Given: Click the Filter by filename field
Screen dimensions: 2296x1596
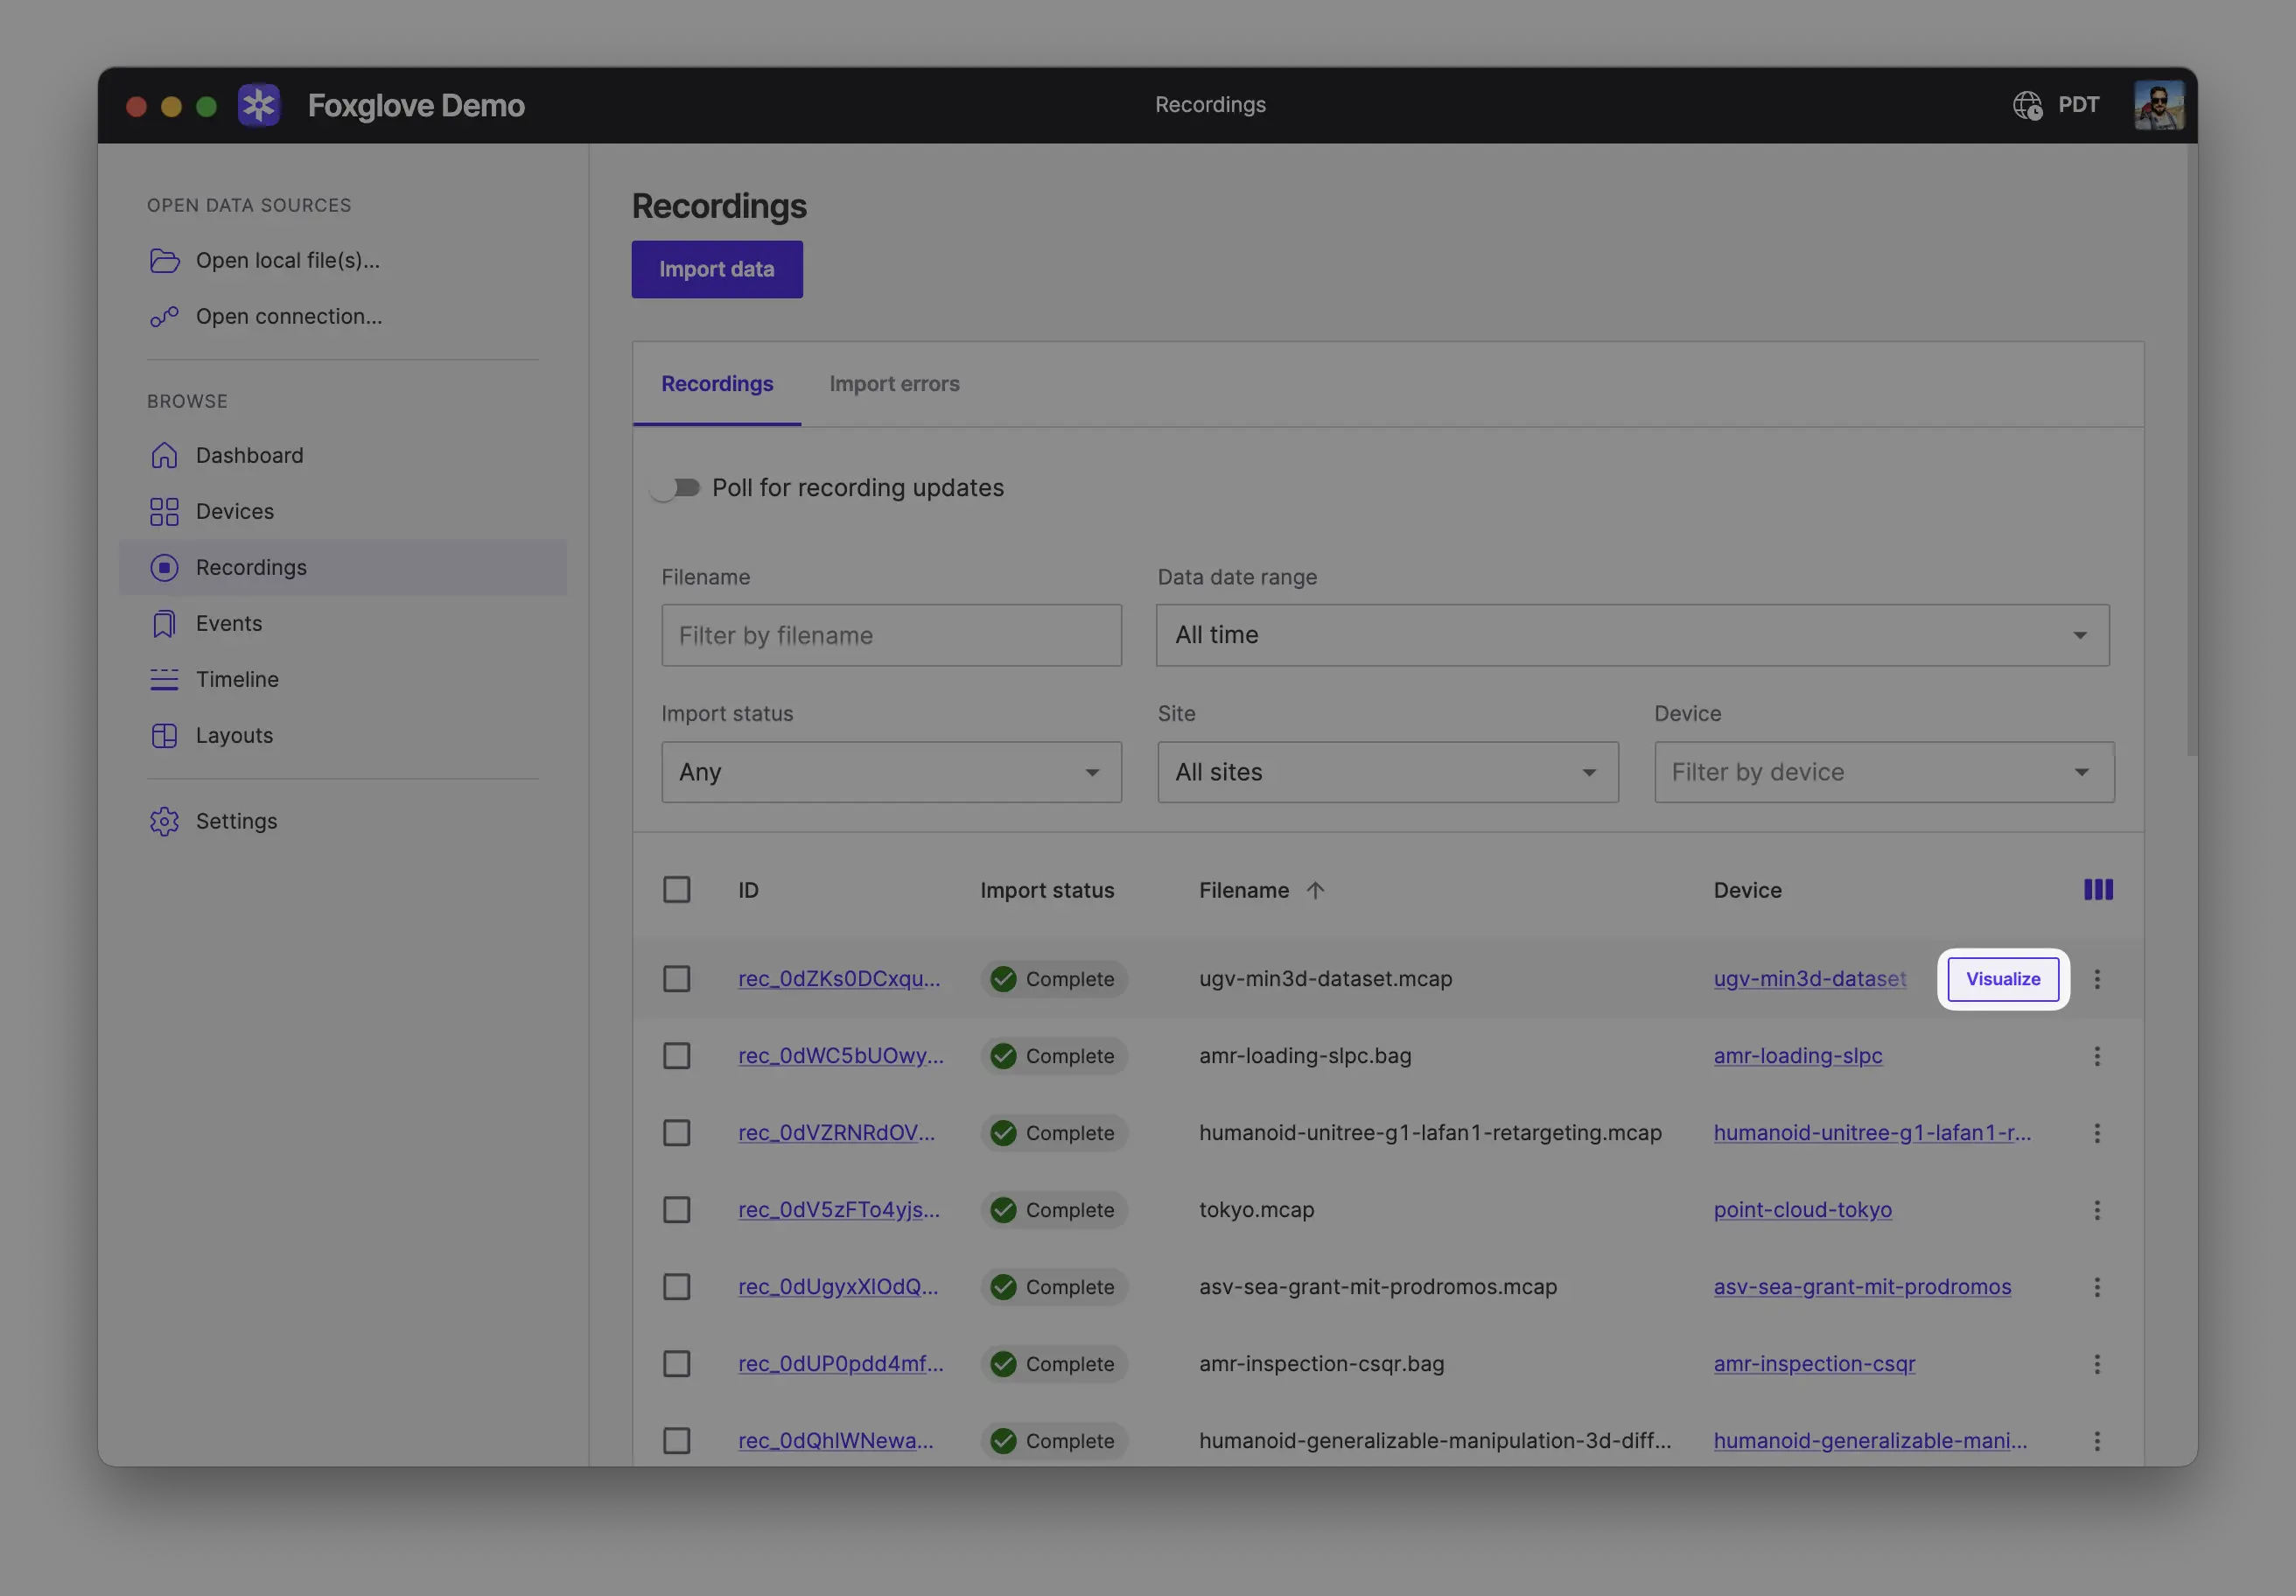Looking at the screenshot, I should click(891, 636).
